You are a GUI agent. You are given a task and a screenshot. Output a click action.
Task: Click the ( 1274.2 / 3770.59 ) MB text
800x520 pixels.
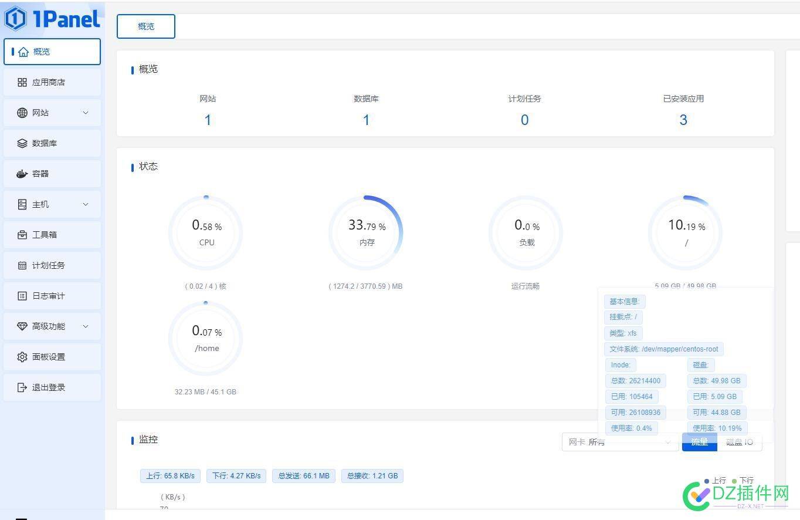(x=365, y=286)
